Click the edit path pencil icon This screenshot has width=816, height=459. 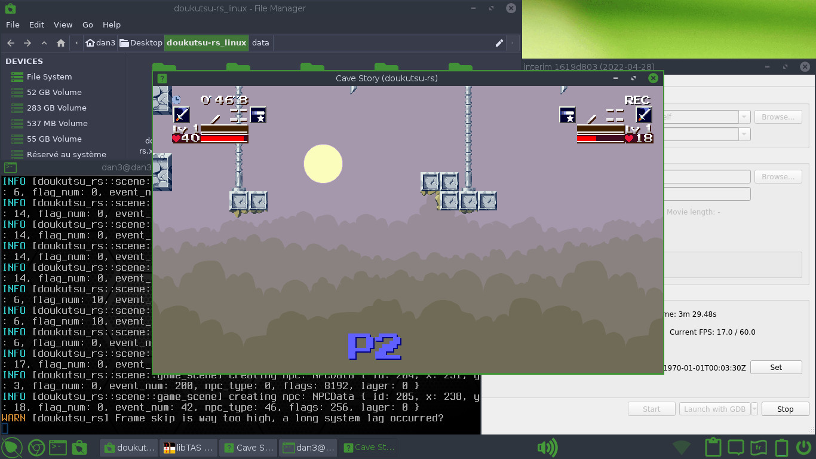499,43
